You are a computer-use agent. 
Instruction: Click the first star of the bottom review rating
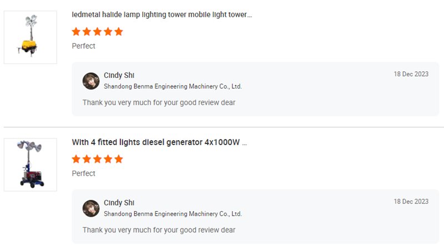pos(77,159)
